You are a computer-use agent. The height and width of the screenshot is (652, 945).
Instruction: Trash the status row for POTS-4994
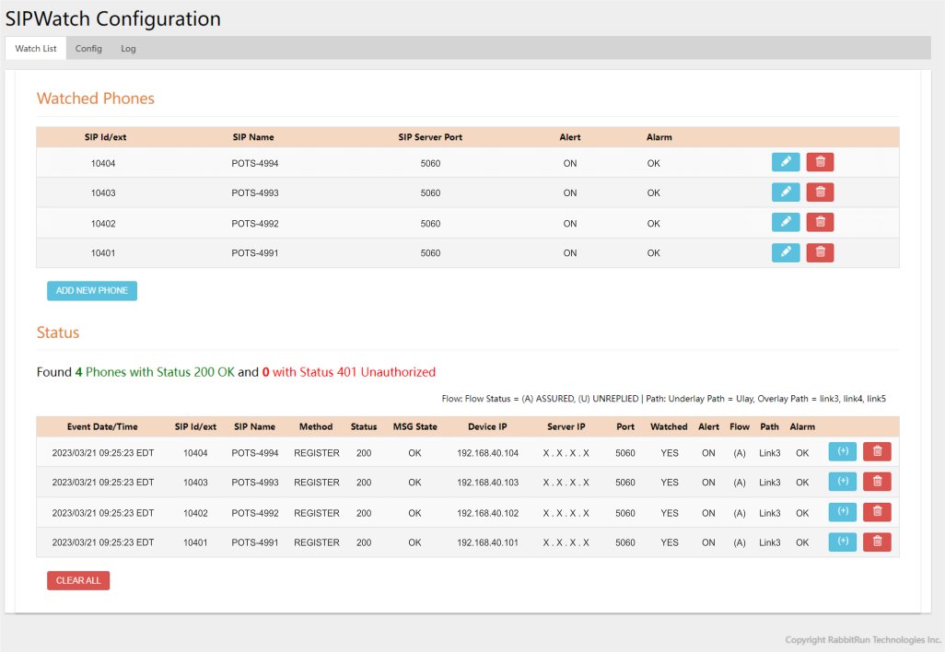pyautogui.click(x=877, y=451)
